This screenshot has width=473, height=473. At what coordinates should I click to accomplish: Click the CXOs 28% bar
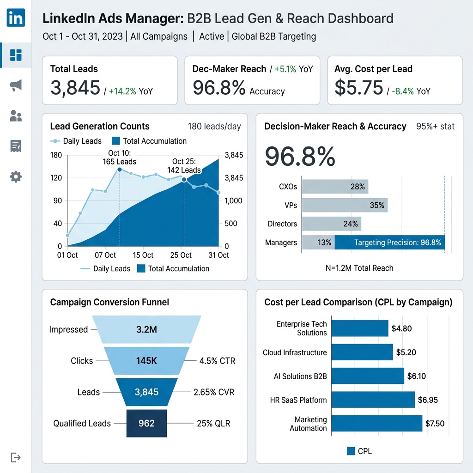[x=335, y=187]
